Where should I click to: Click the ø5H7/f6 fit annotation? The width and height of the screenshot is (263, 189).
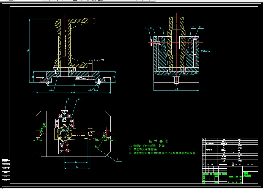coord(205,51)
